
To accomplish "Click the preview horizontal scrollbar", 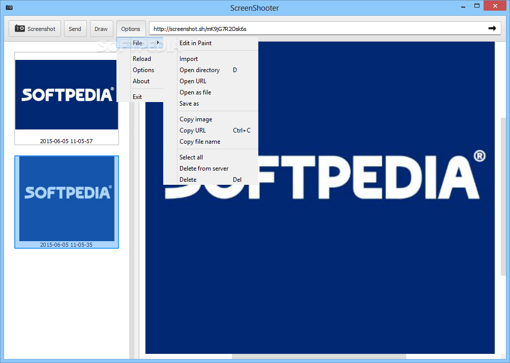I will tap(319, 356).
